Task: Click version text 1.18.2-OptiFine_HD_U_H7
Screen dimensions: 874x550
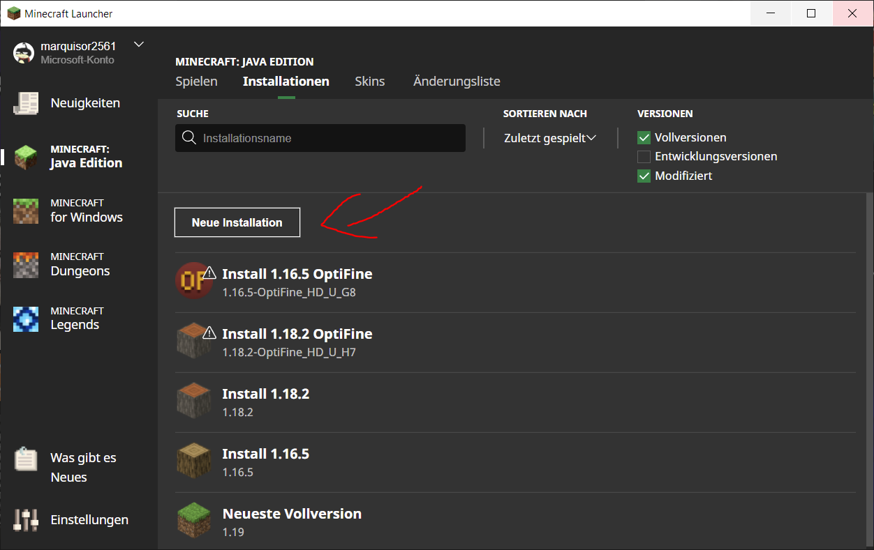Action: pos(289,353)
